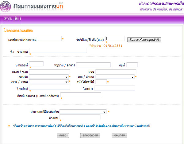Open the คำถามกรณีลืมรหัสผ่าน dropdown
Image resolution: width=184 pixels, height=144 pixels.
pos(83,111)
